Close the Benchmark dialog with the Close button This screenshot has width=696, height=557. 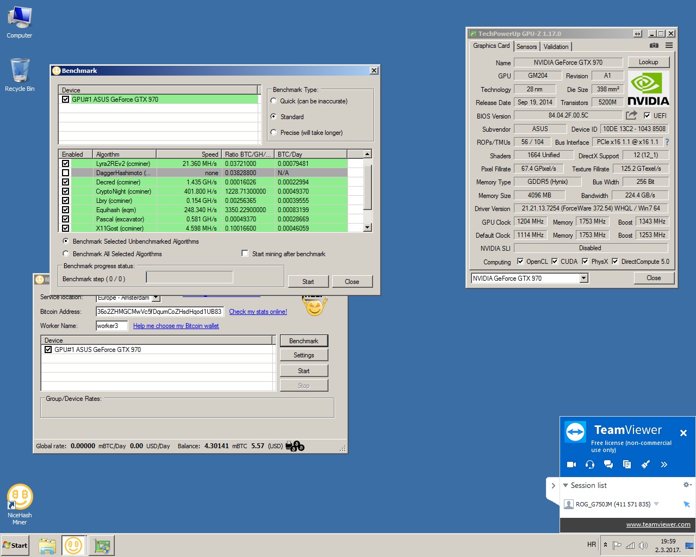pos(352,281)
